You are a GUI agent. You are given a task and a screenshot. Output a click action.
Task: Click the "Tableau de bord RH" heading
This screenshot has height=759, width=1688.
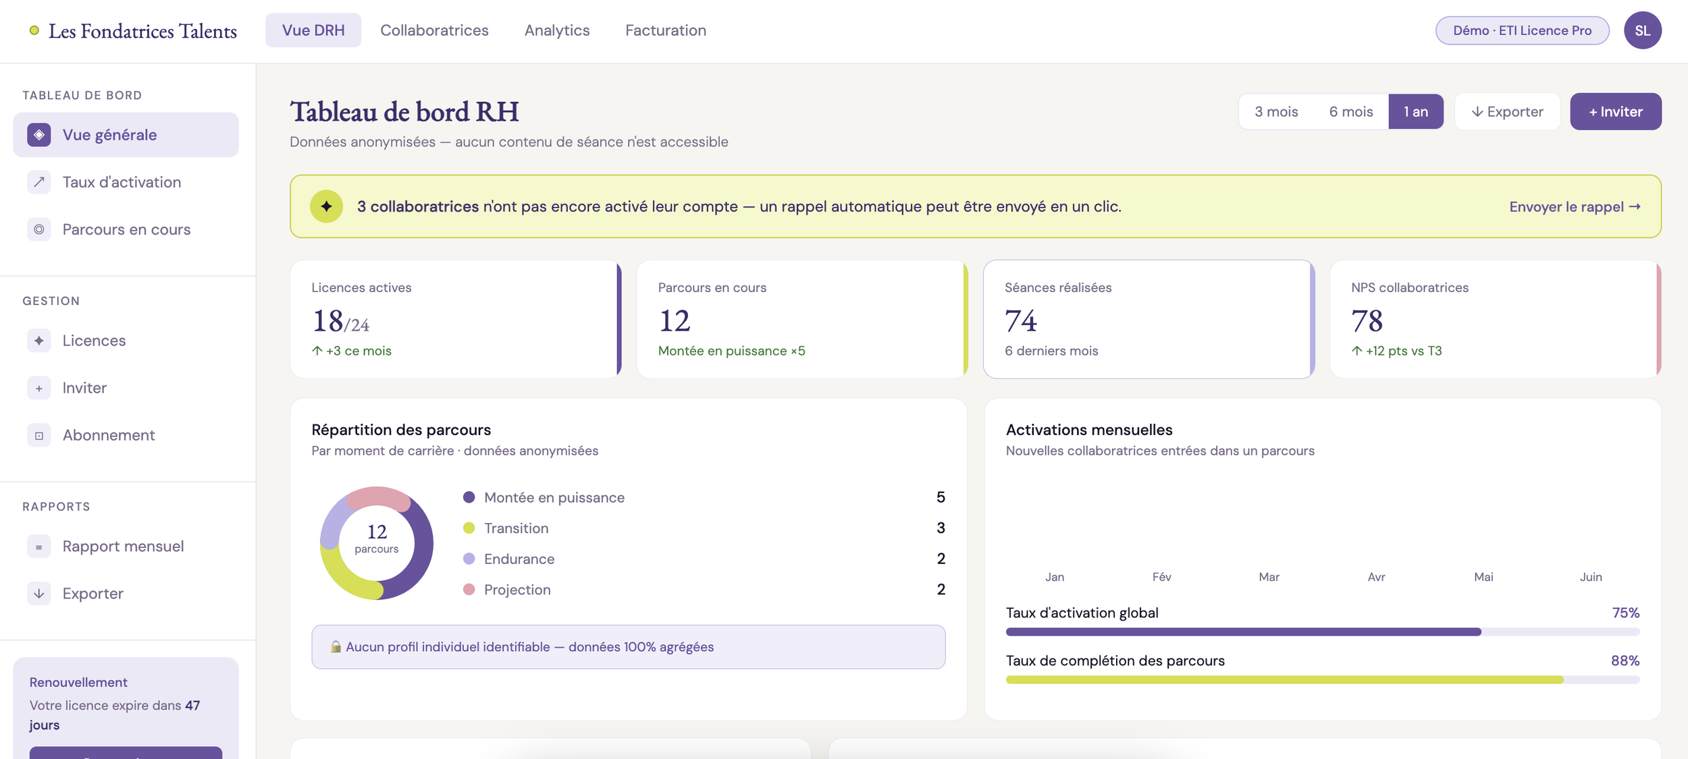(x=404, y=112)
